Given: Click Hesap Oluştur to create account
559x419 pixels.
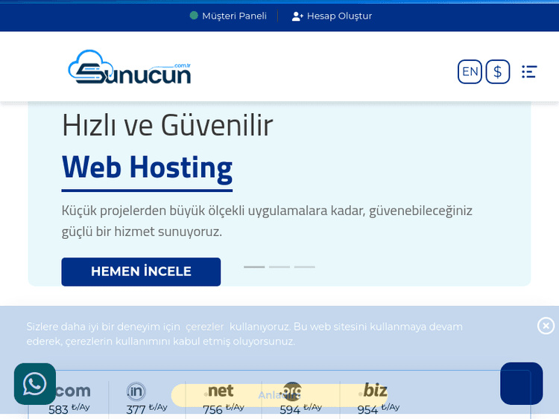Looking at the screenshot, I should pos(332,16).
